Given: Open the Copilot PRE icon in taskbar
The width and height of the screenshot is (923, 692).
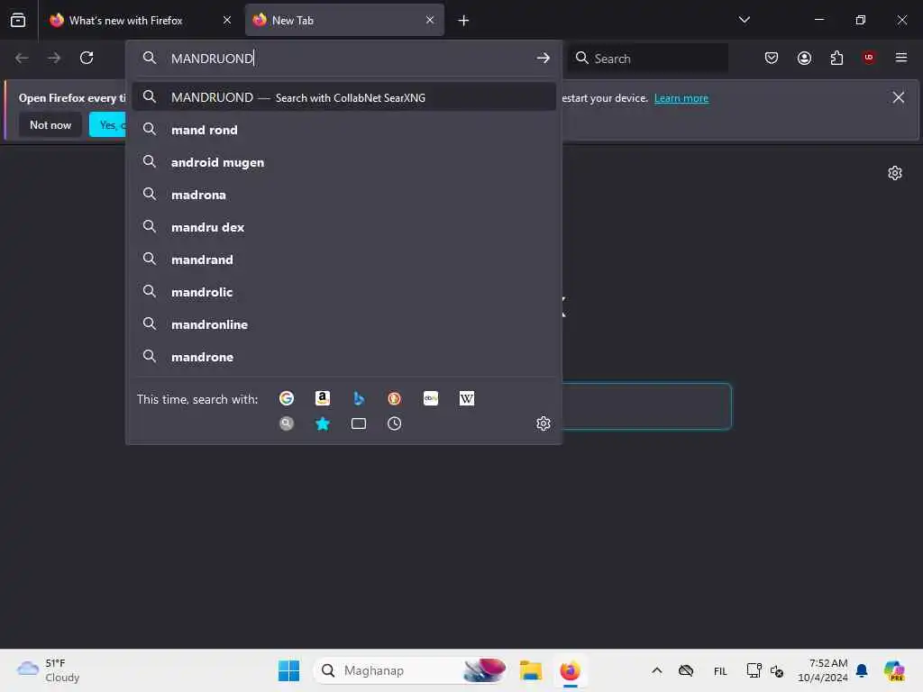Looking at the screenshot, I should [x=894, y=670].
